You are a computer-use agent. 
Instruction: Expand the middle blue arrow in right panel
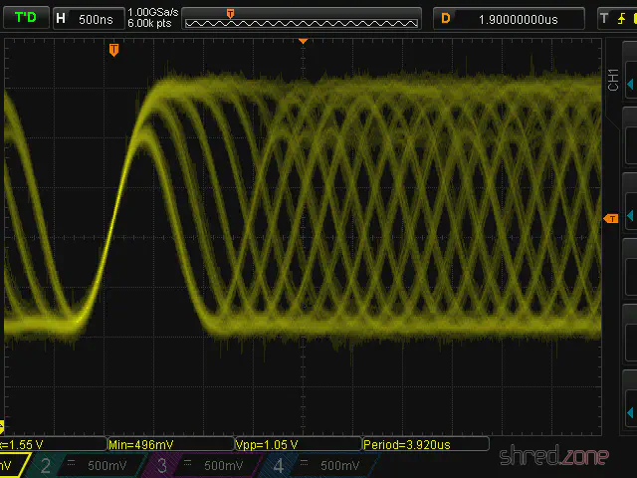tap(629, 279)
